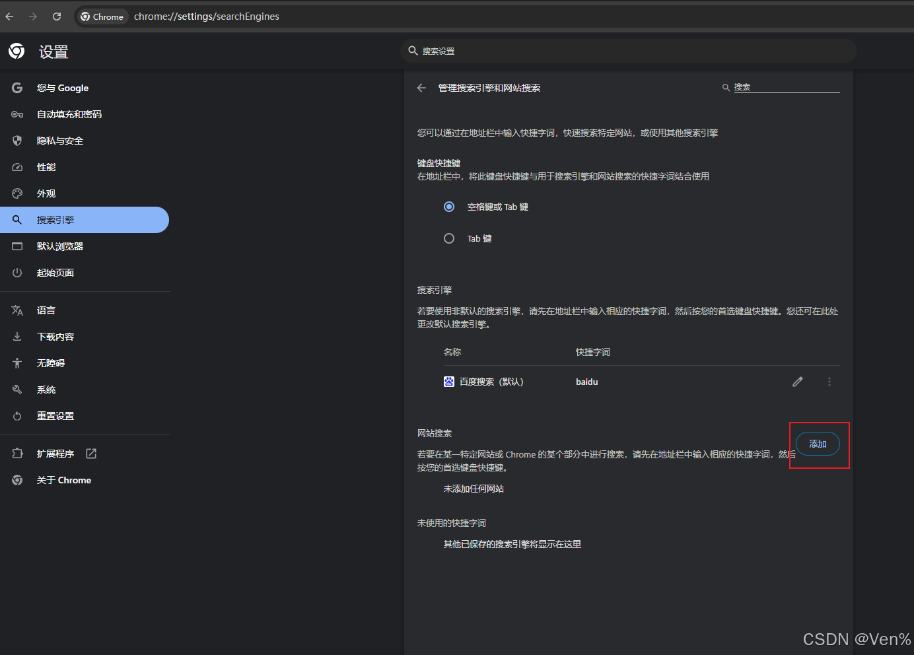
Task: Click the address bar URL
Action: 207,17
